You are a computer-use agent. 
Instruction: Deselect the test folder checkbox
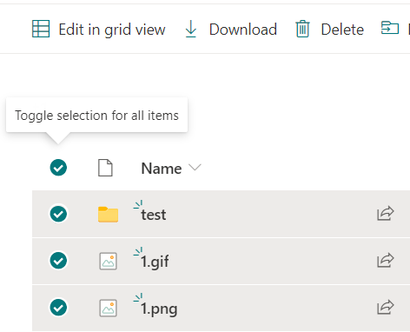click(58, 214)
